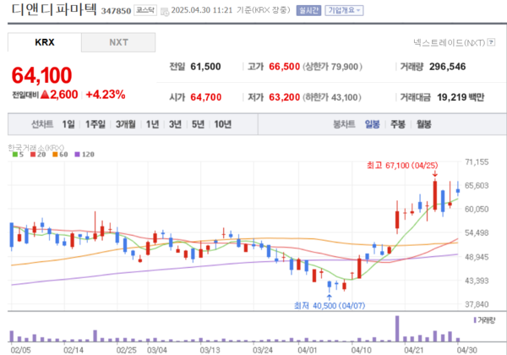This screenshot has height=355, width=507.
Task: Click the 거래량 legend marker in the volume pane
Action: point(473,320)
